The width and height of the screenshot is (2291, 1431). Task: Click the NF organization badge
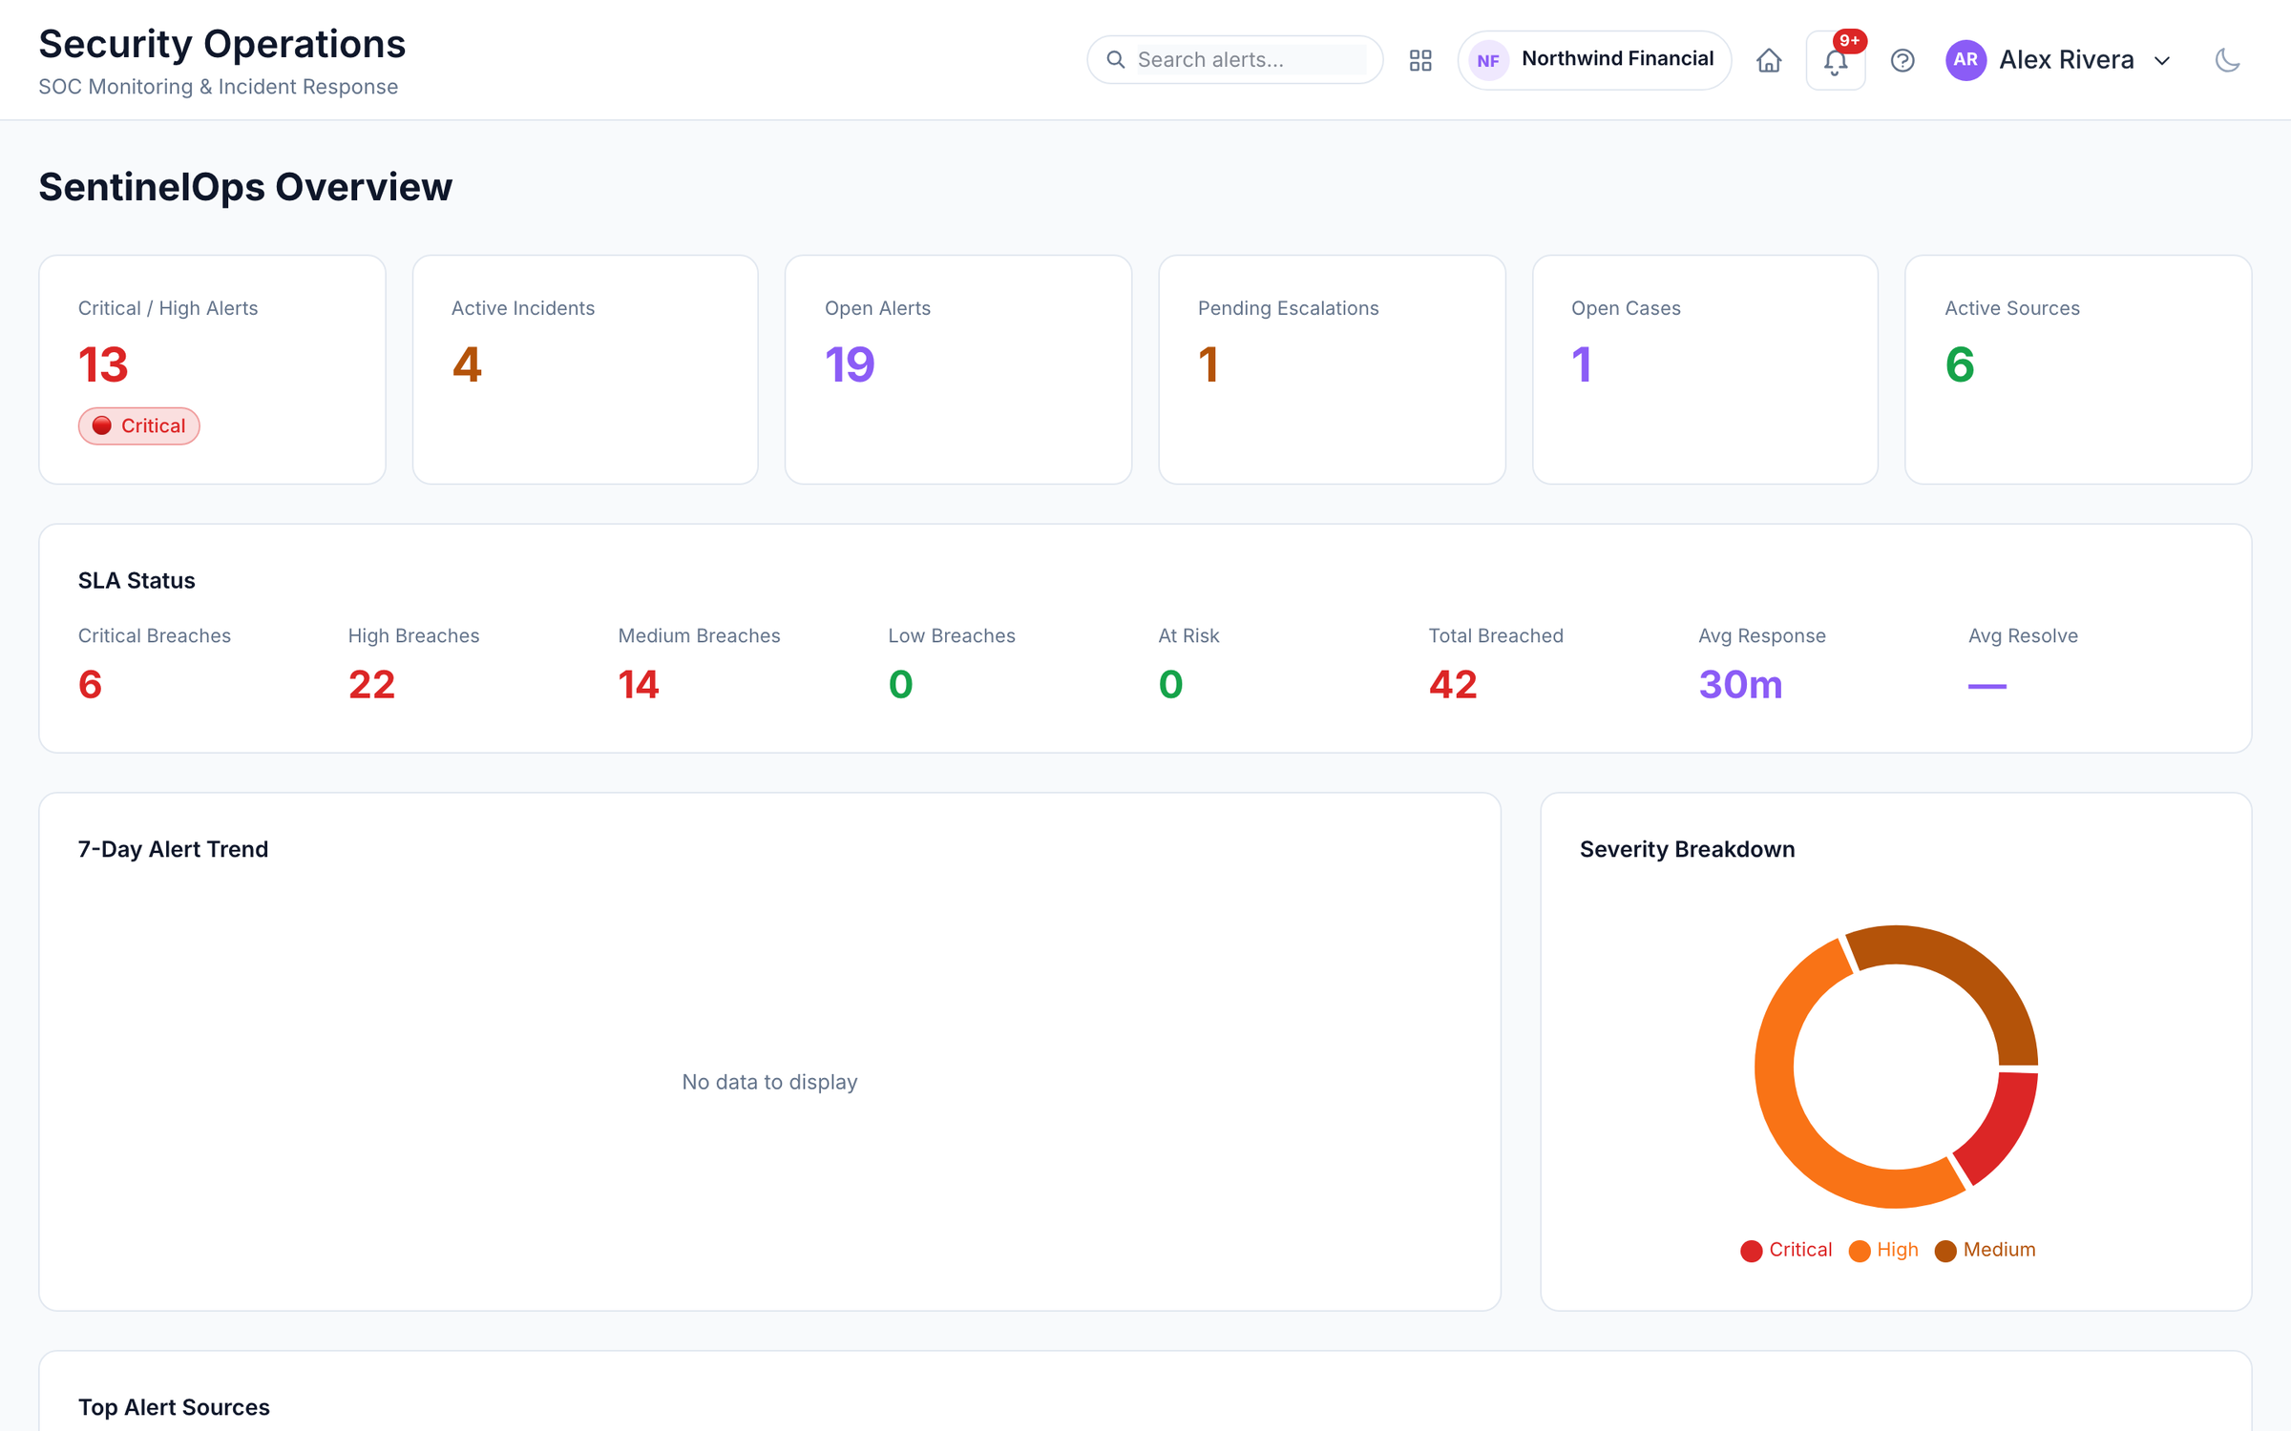[1488, 61]
